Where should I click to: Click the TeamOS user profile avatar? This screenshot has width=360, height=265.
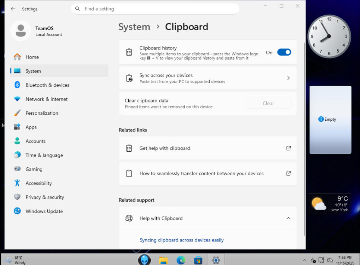coord(21,31)
